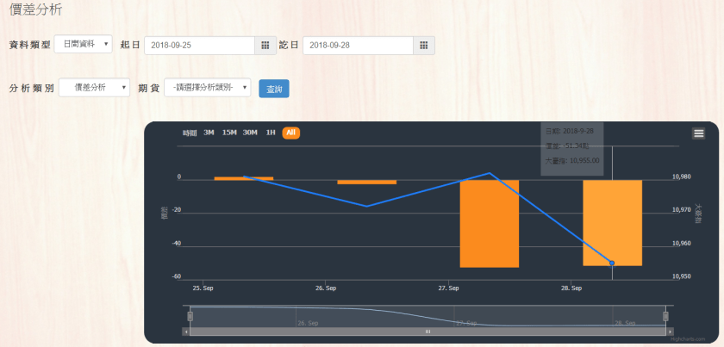724x347 pixels.
Task: Click the left navigator range handle
Action: pyautogui.click(x=190, y=316)
